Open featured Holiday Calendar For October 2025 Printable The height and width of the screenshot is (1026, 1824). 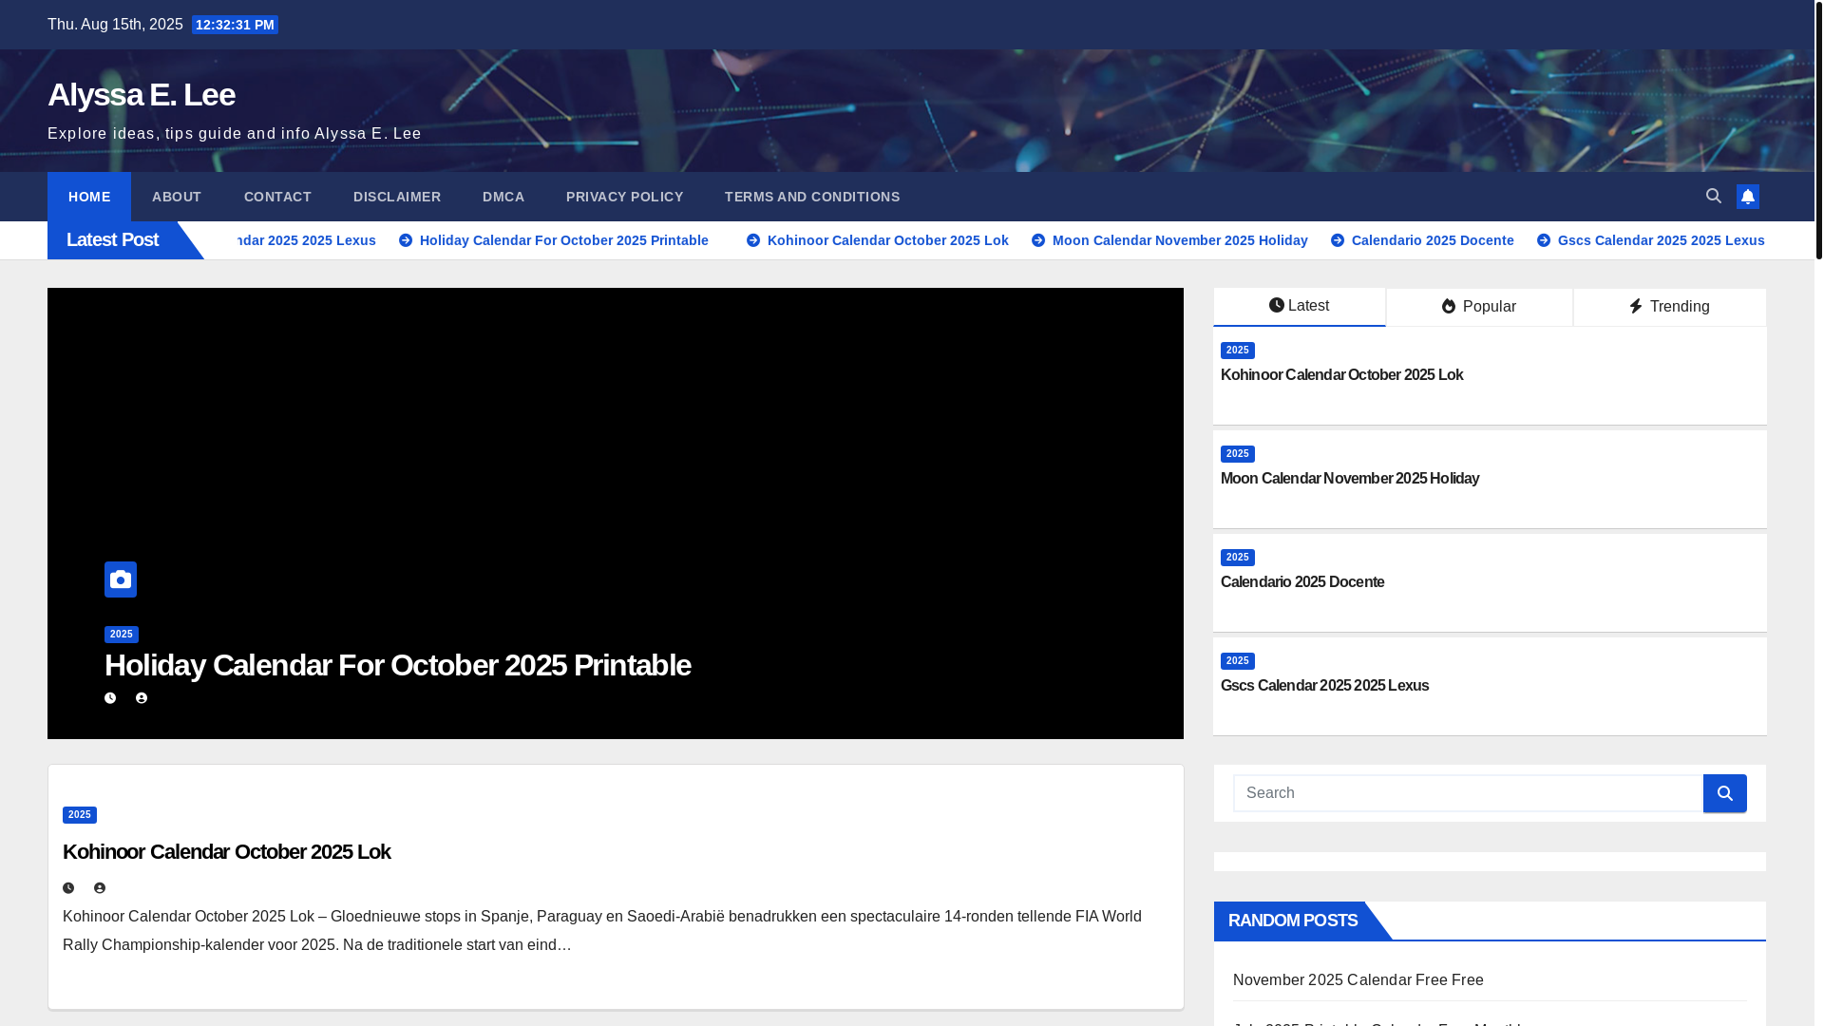coord(398,665)
